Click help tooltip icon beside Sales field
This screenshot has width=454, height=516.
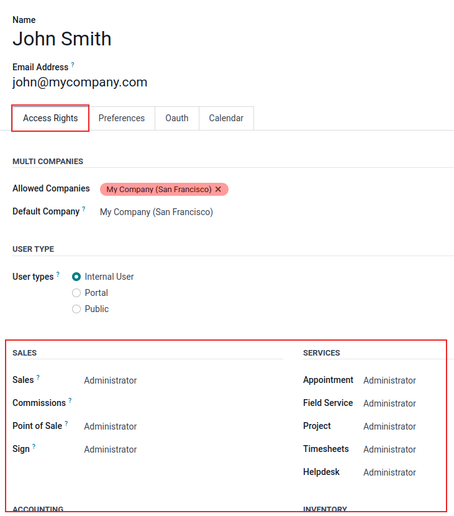tap(38, 377)
